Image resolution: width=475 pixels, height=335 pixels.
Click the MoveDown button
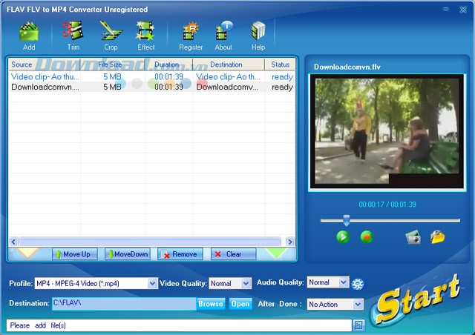128,254
